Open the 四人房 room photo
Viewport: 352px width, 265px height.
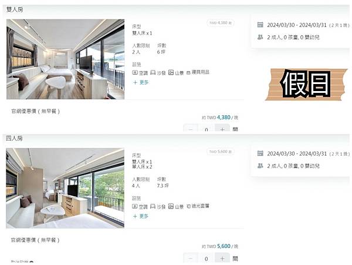[65, 188]
